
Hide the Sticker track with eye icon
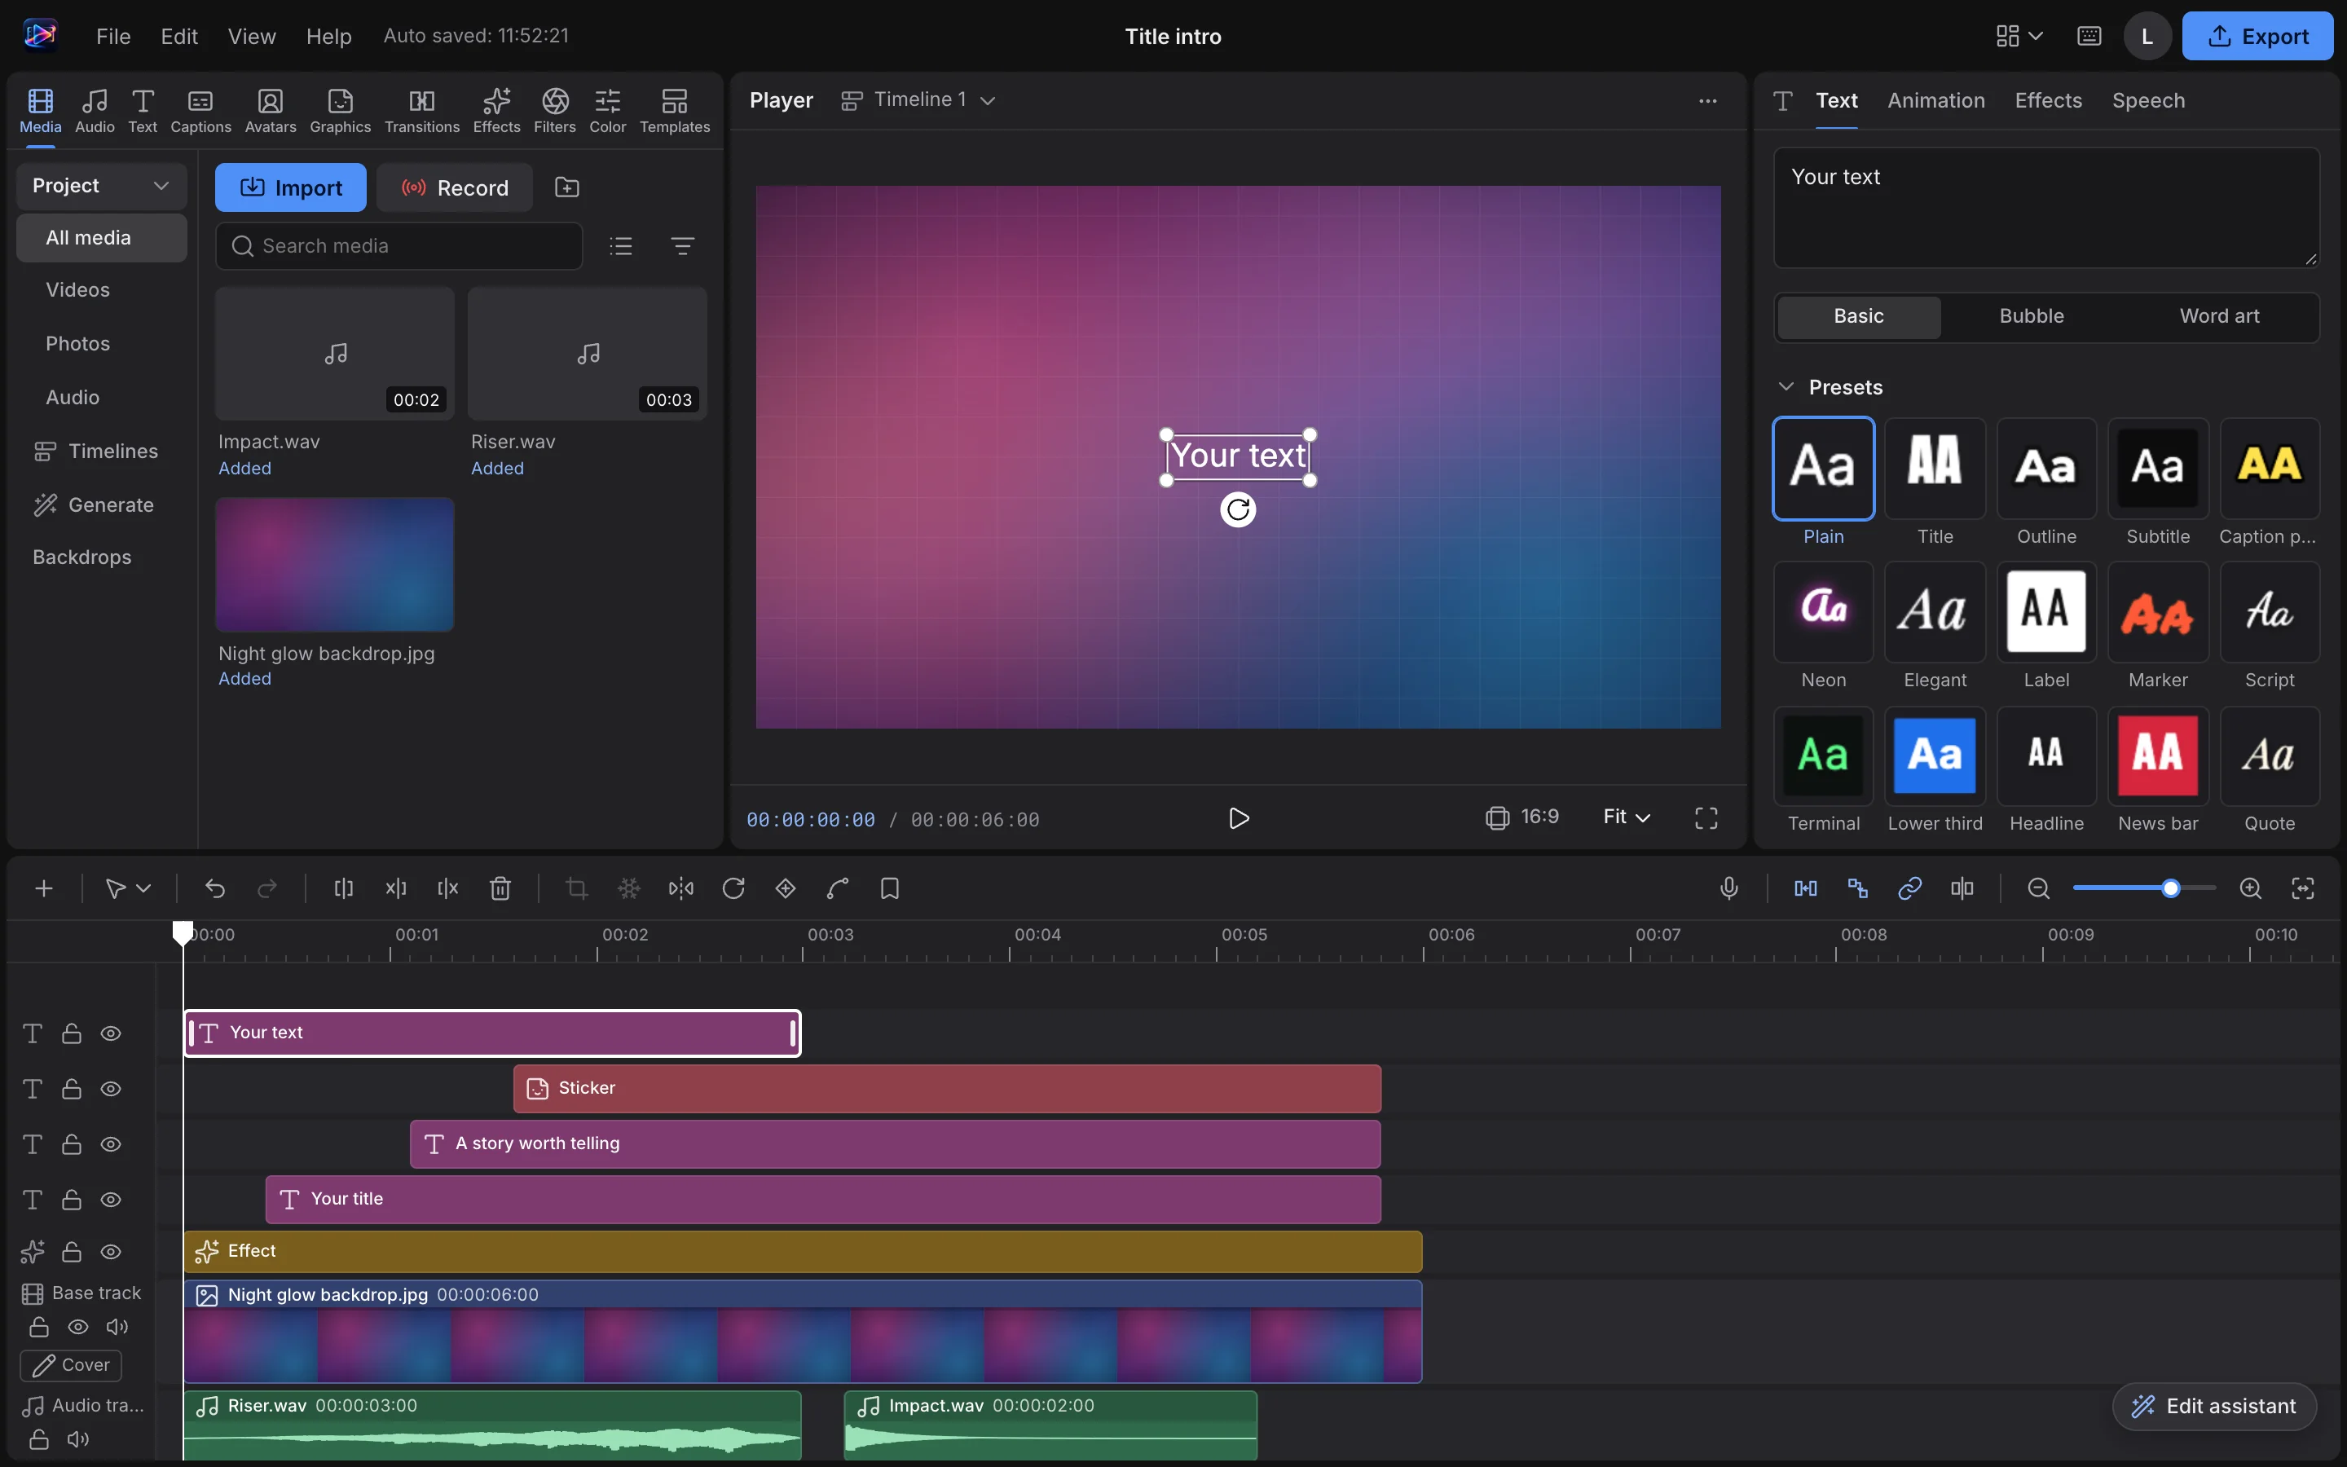click(111, 1089)
